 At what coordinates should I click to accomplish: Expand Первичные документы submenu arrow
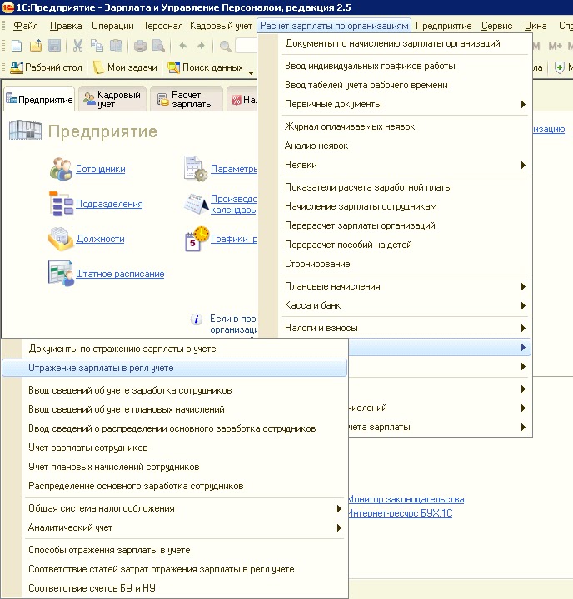click(523, 104)
